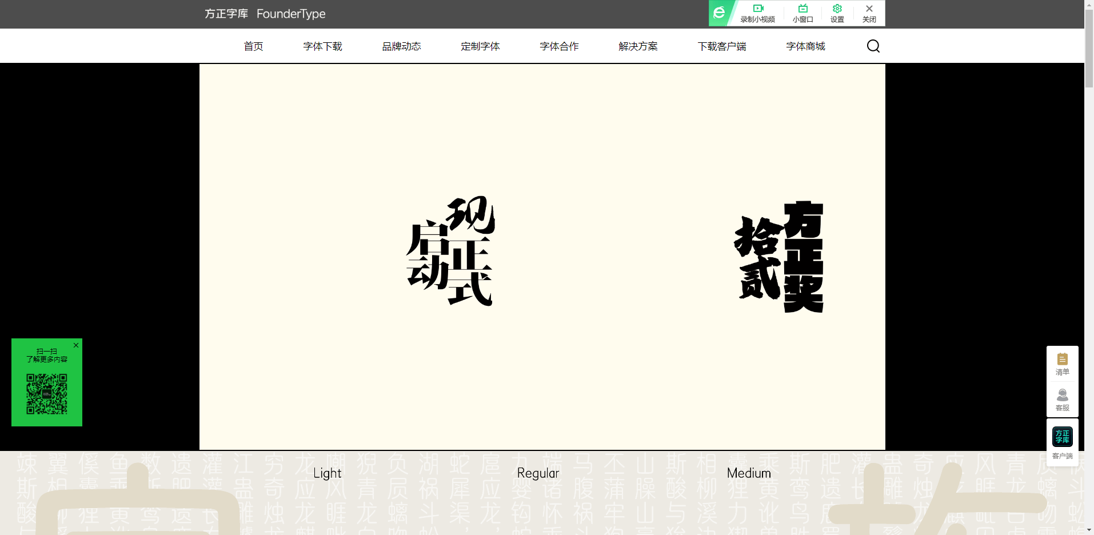The image size is (1094, 535).
Task: Open the 首页 home menu
Action: tap(253, 46)
